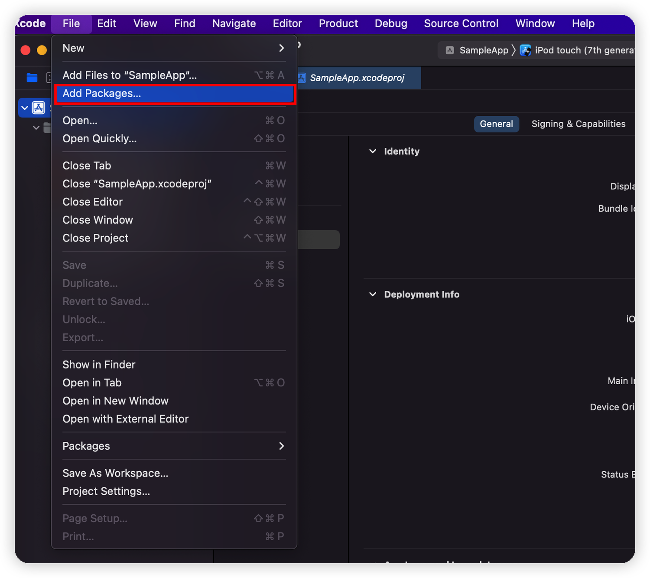Select the Project navigator folder icon
This screenshot has height=578, width=650.
click(x=32, y=78)
